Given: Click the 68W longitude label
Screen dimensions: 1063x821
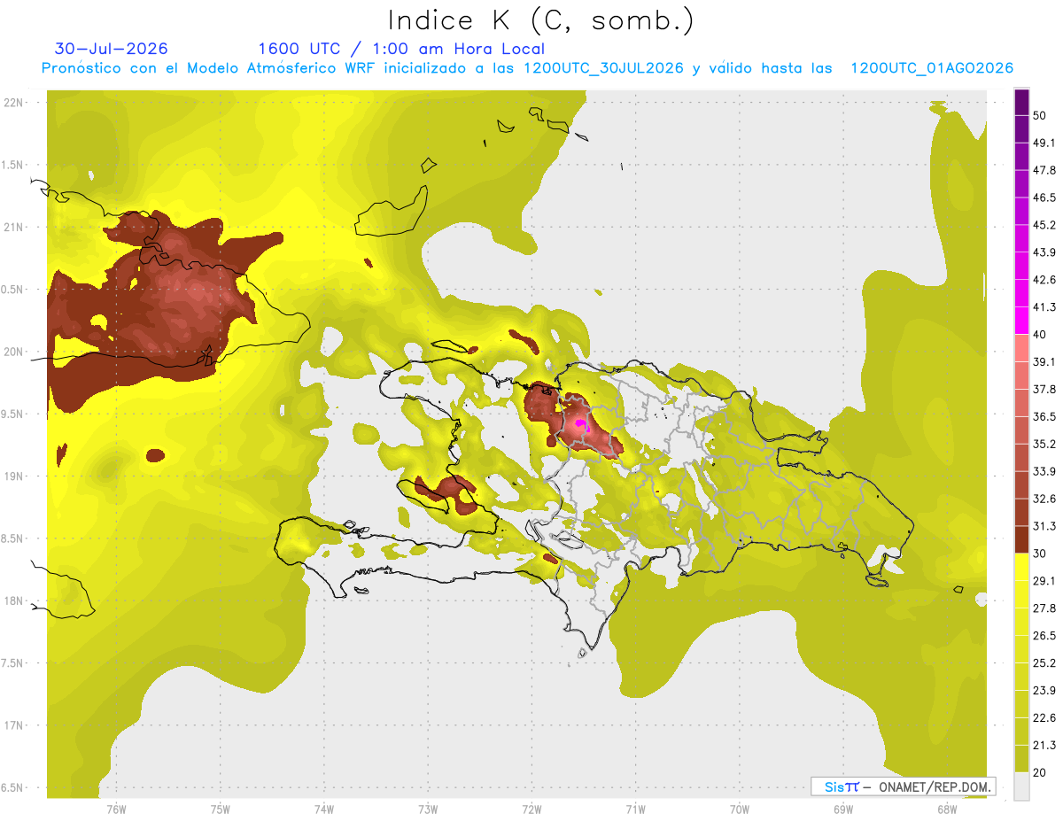Looking at the screenshot, I should 947,809.
